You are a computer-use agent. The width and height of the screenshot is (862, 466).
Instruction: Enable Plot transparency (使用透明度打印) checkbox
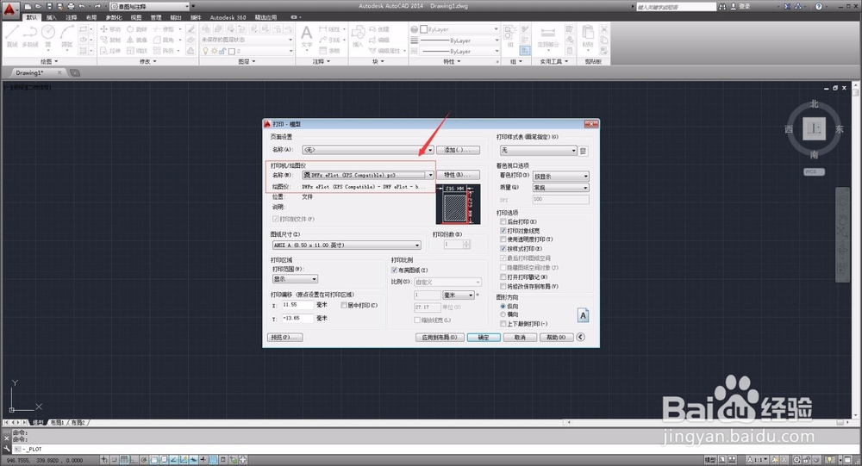pyautogui.click(x=503, y=239)
